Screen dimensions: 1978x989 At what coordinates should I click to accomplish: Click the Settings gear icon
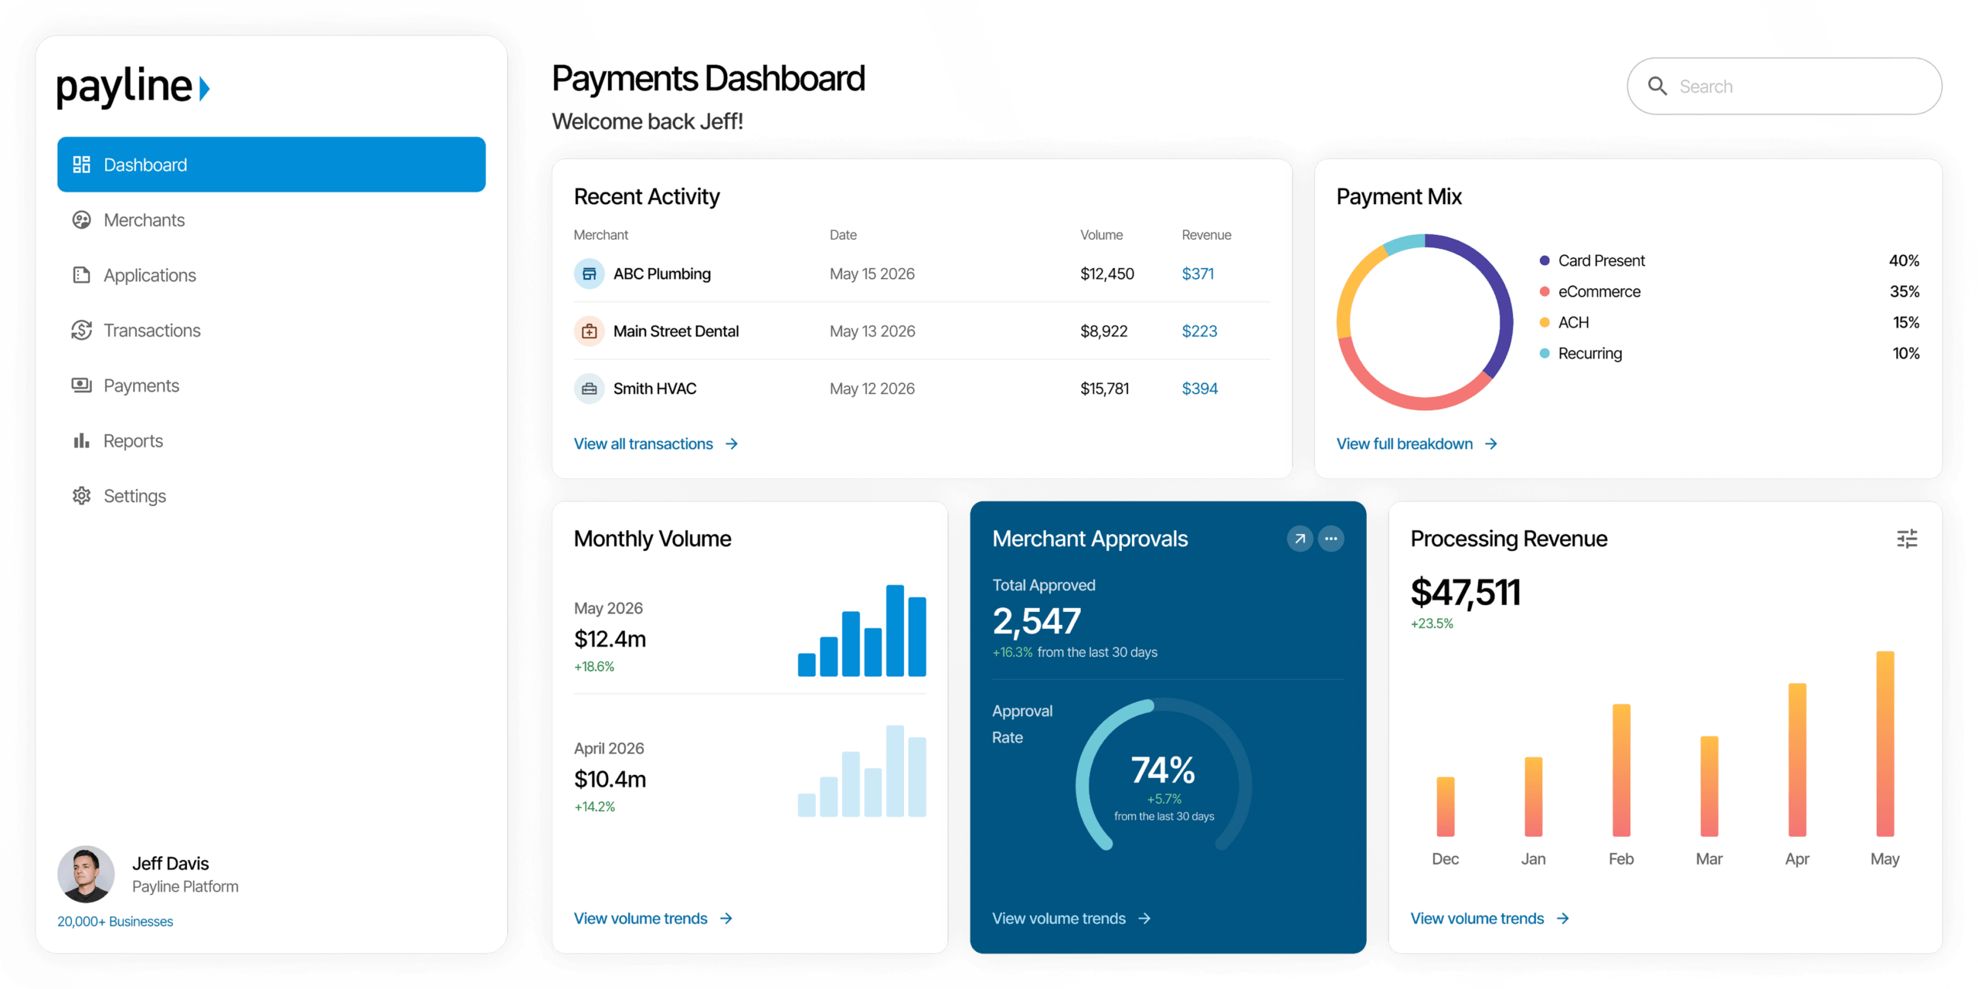click(81, 495)
